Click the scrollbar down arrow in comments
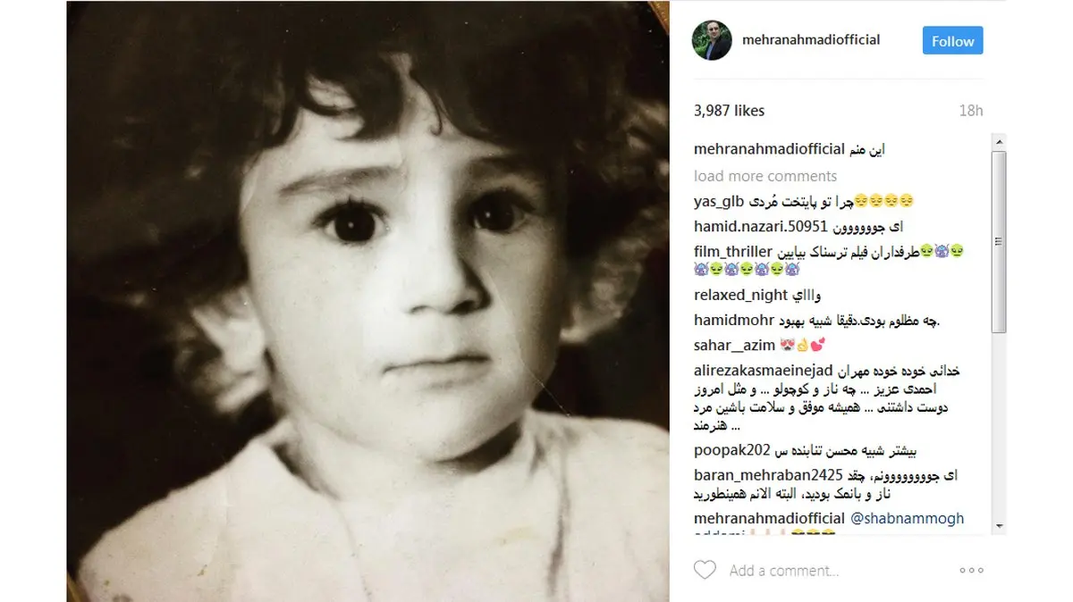This screenshot has width=1073, height=602. (999, 527)
